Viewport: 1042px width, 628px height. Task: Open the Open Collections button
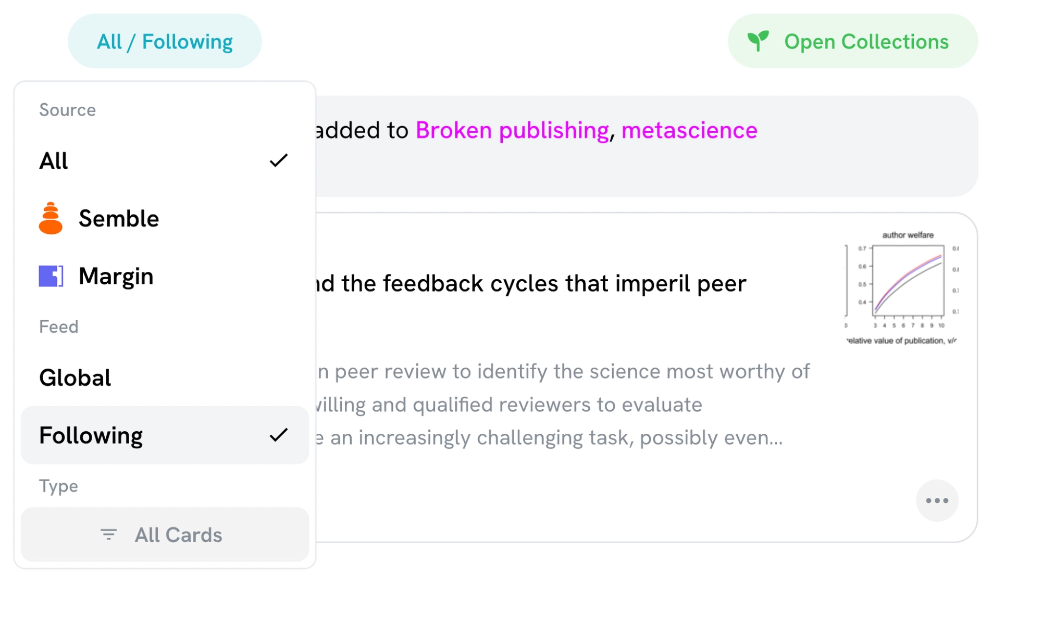[852, 42]
